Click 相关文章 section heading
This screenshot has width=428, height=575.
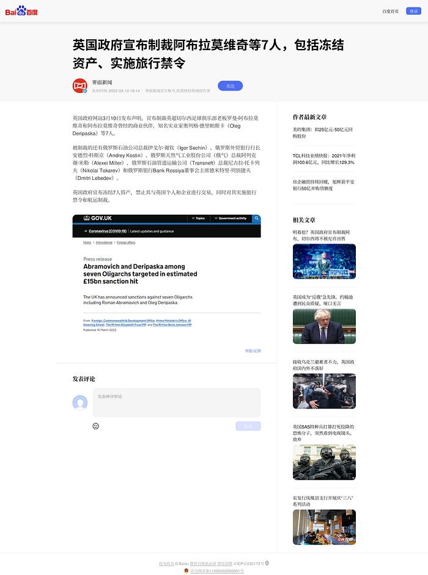click(x=304, y=220)
